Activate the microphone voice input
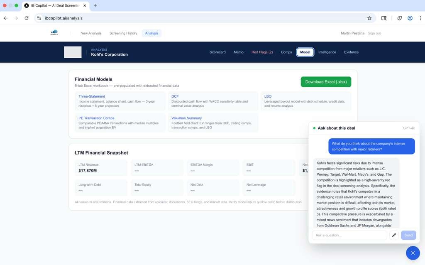The height and width of the screenshot is (265, 425). point(394,235)
